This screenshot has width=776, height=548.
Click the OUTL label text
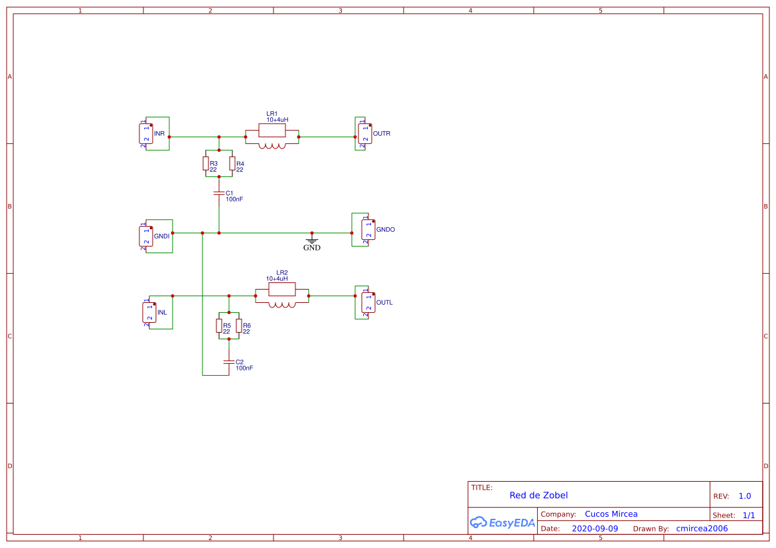pyautogui.click(x=384, y=302)
